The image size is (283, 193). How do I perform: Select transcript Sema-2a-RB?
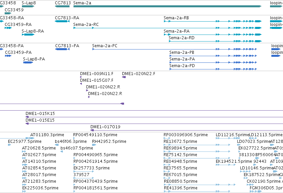click(x=212, y=21)
